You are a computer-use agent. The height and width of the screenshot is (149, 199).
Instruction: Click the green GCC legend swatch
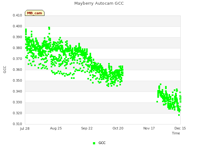[94, 143]
